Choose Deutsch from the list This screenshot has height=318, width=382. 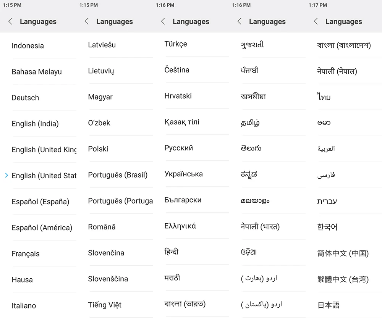click(25, 98)
